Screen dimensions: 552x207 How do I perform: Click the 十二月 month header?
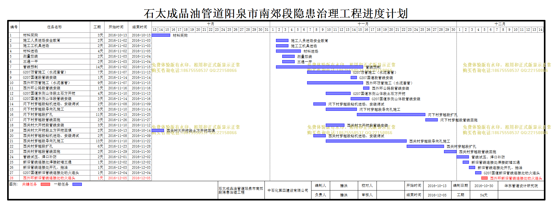click(500, 24)
